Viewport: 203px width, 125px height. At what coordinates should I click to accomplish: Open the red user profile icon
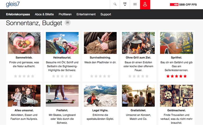tap(145, 4)
